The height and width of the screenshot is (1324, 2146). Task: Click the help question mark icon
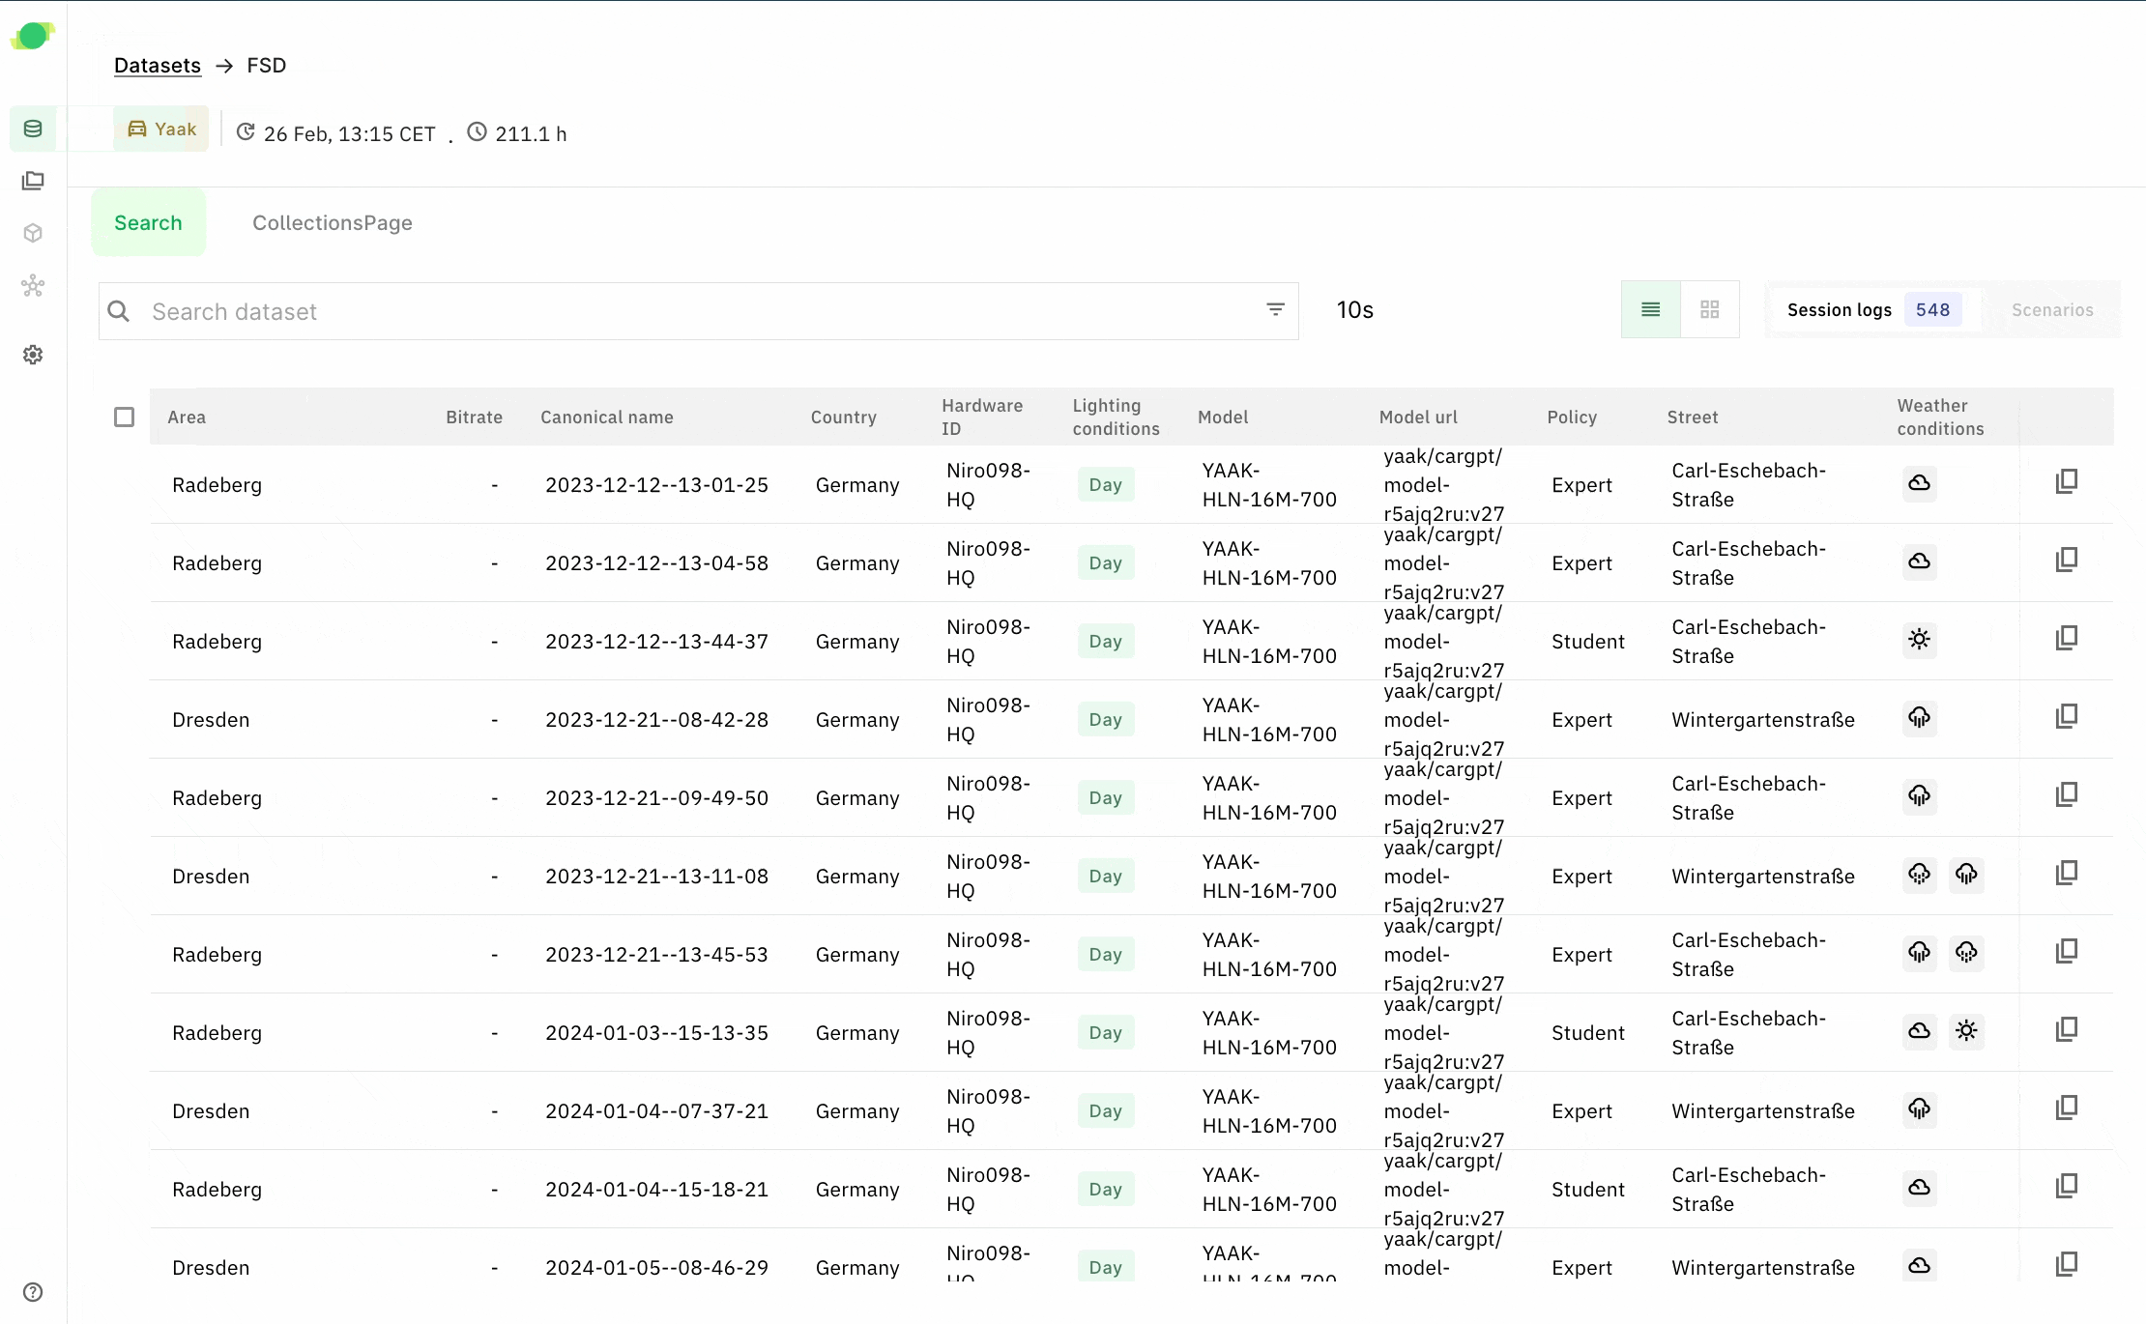33,1292
